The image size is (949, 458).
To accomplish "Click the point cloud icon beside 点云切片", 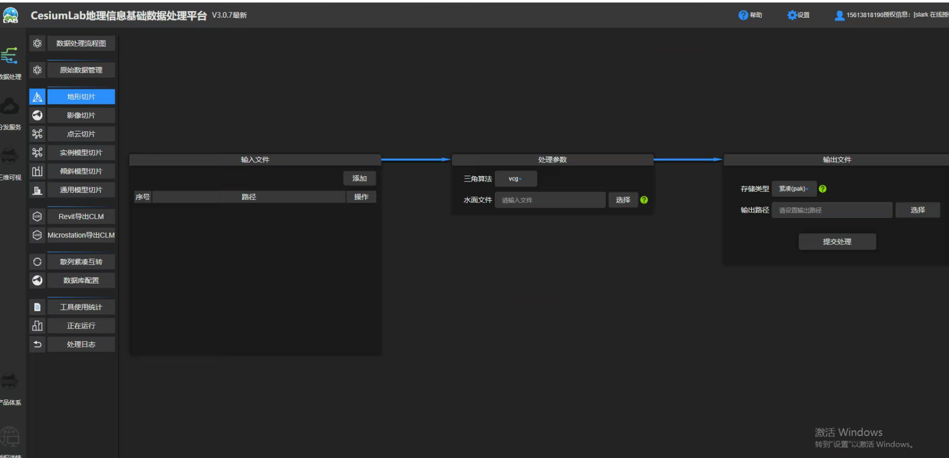I will pyautogui.click(x=37, y=134).
